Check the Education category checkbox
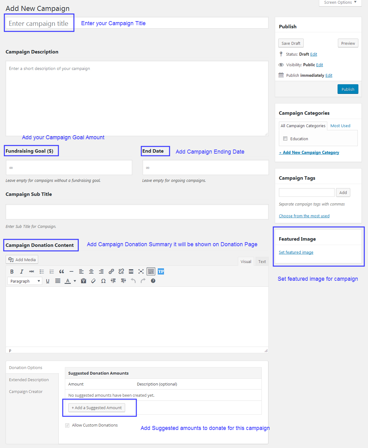Viewport: 368px width, 448px height. pyautogui.click(x=285, y=139)
